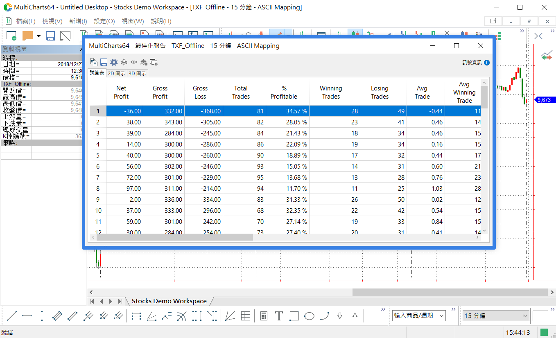Screen dimensions: 556x338
Task: Click the 3D surface add icon
Action: coord(144,62)
